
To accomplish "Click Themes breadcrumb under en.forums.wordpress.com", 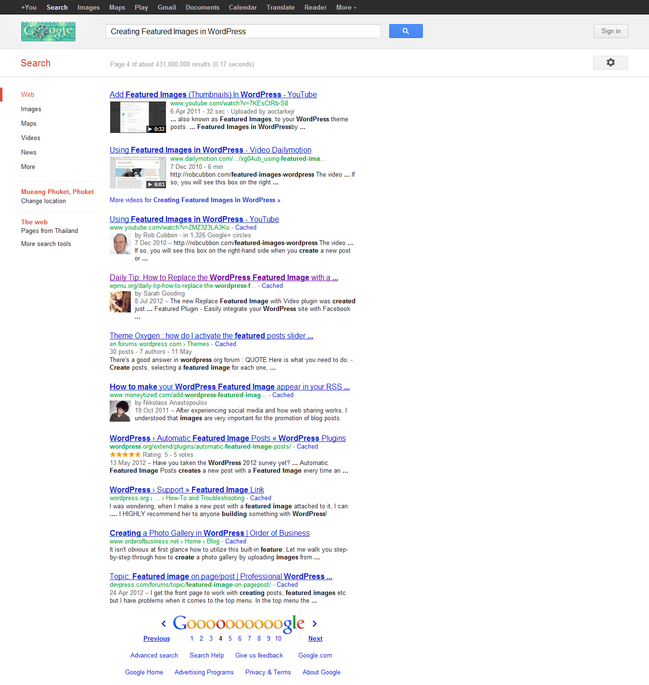I will [x=198, y=344].
